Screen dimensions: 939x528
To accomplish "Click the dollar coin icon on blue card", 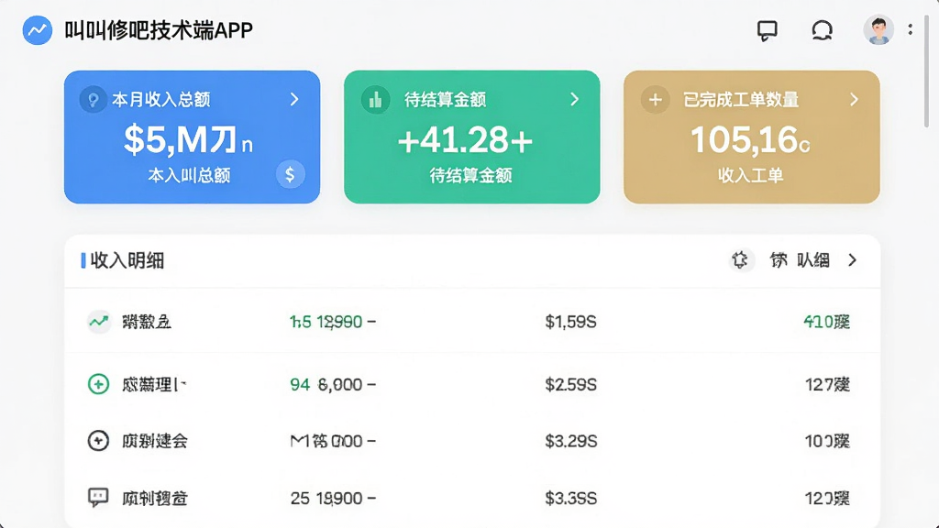I will click(x=291, y=174).
